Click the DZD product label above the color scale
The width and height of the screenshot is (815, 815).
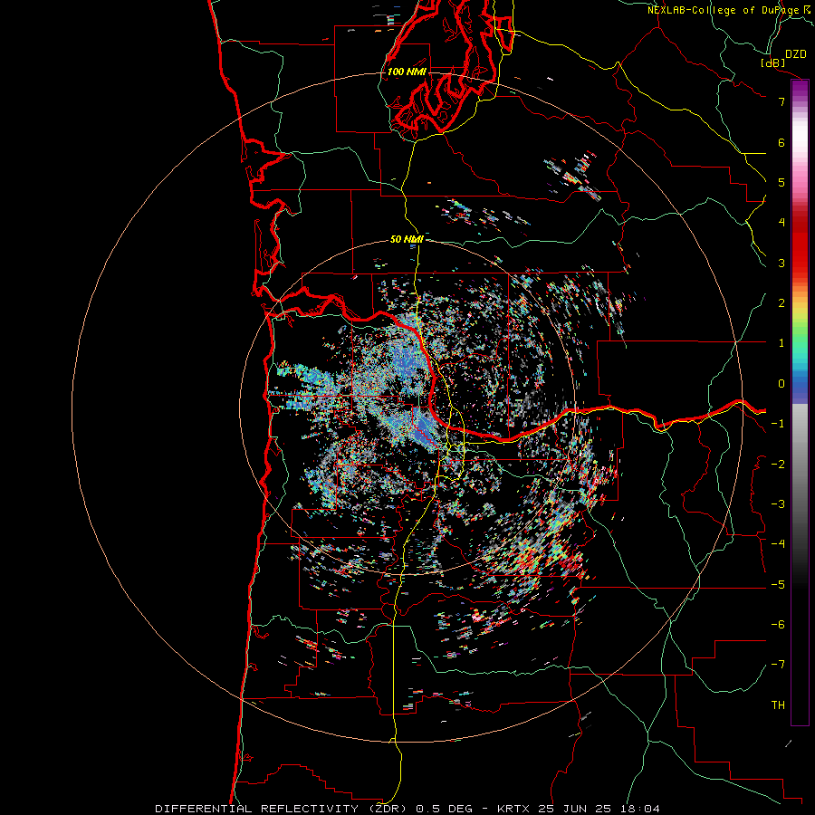(x=796, y=54)
